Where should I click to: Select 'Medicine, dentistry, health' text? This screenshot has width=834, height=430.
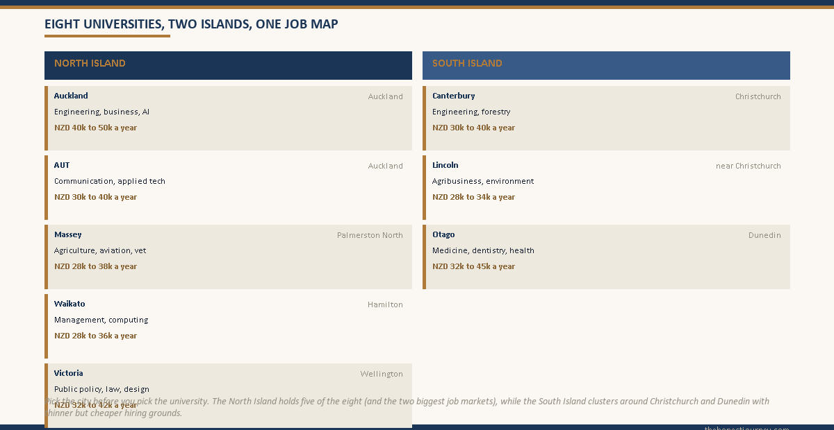click(484, 250)
